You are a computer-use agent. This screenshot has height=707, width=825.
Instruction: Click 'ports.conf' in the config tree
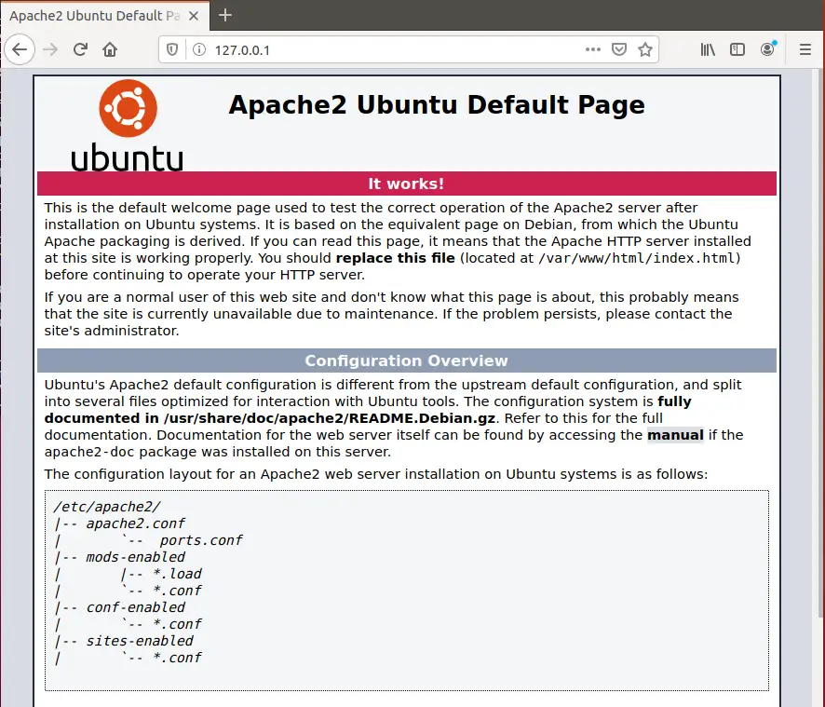tap(201, 540)
